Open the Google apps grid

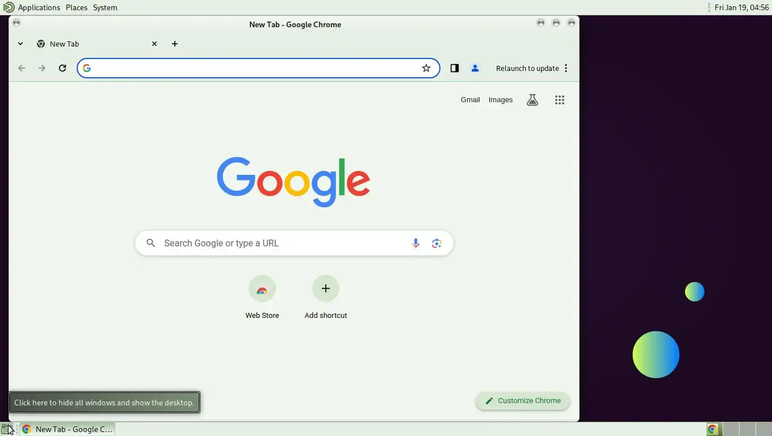(560, 100)
